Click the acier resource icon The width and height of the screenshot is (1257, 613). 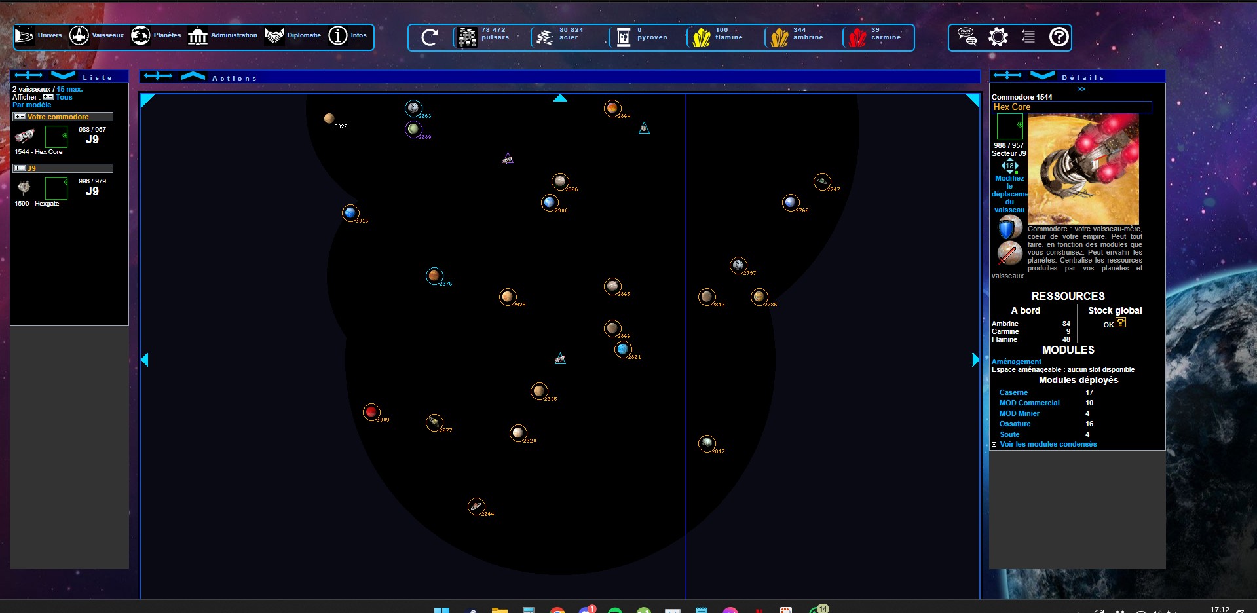pos(545,37)
